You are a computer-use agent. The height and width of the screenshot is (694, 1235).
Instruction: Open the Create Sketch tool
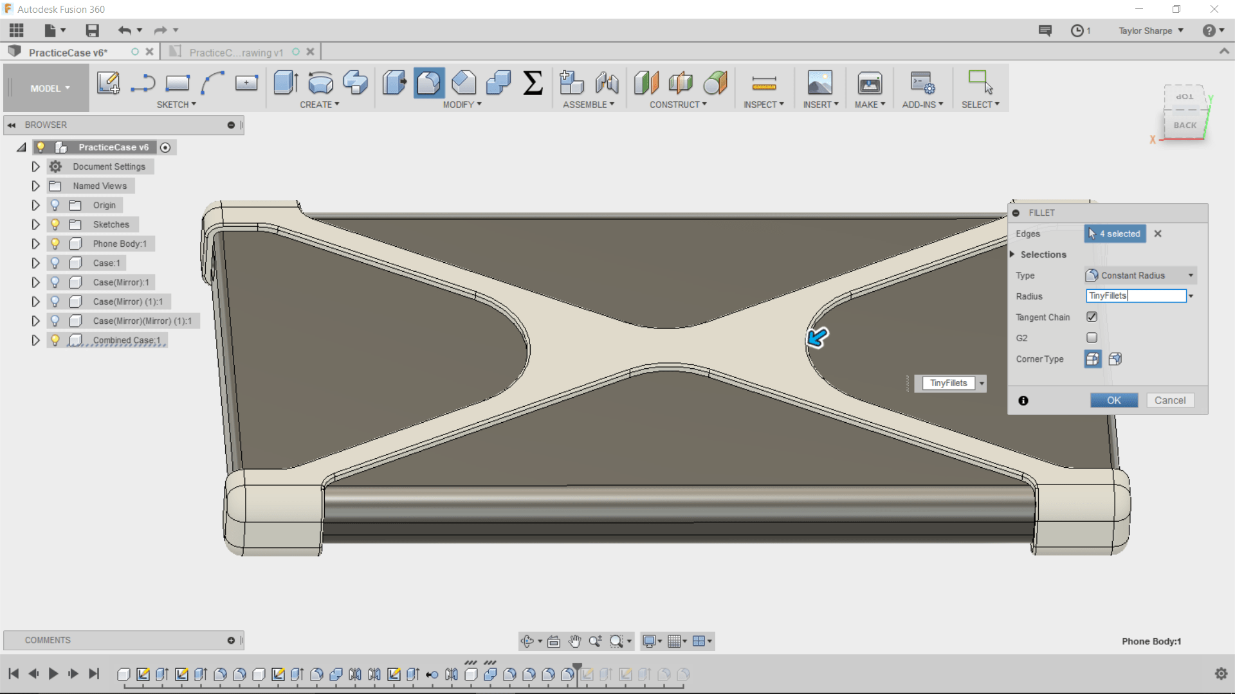click(x=108, y=84)
